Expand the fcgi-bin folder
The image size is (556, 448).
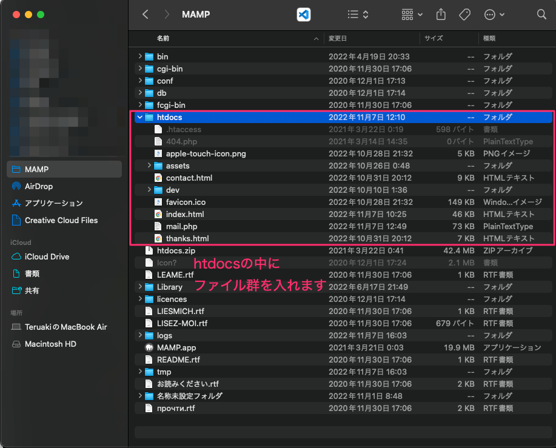click(x=139, y=105)
